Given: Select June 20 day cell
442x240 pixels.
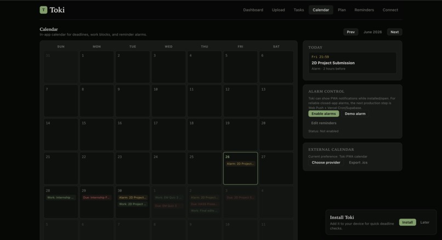Looking at the screenshot, I should [276, 134].
